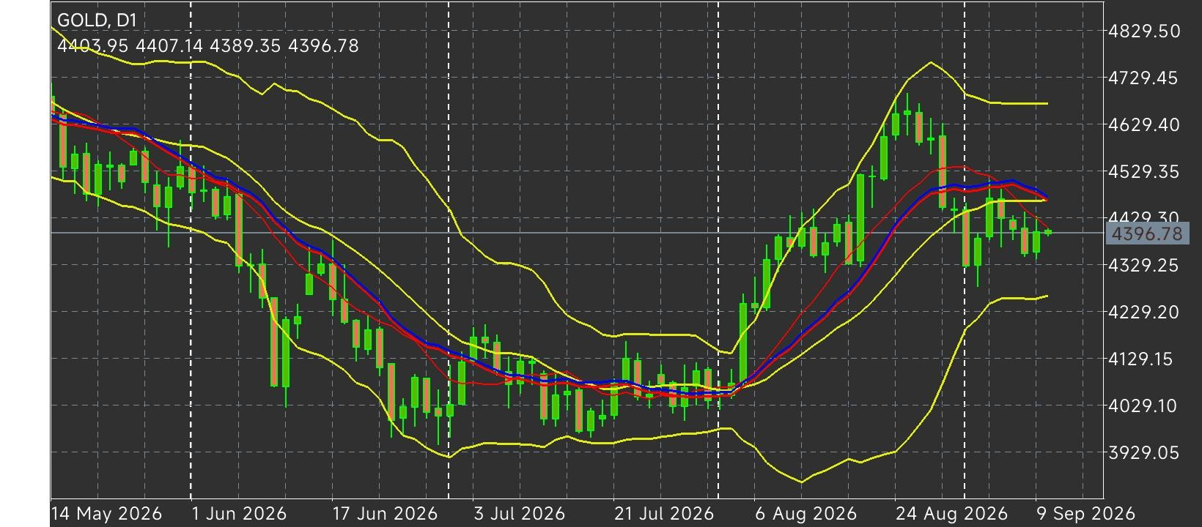Viewport: 1202px width, 527px height.
Task: Click the 3929.05 price axis label
Action: pos(1144,452)
